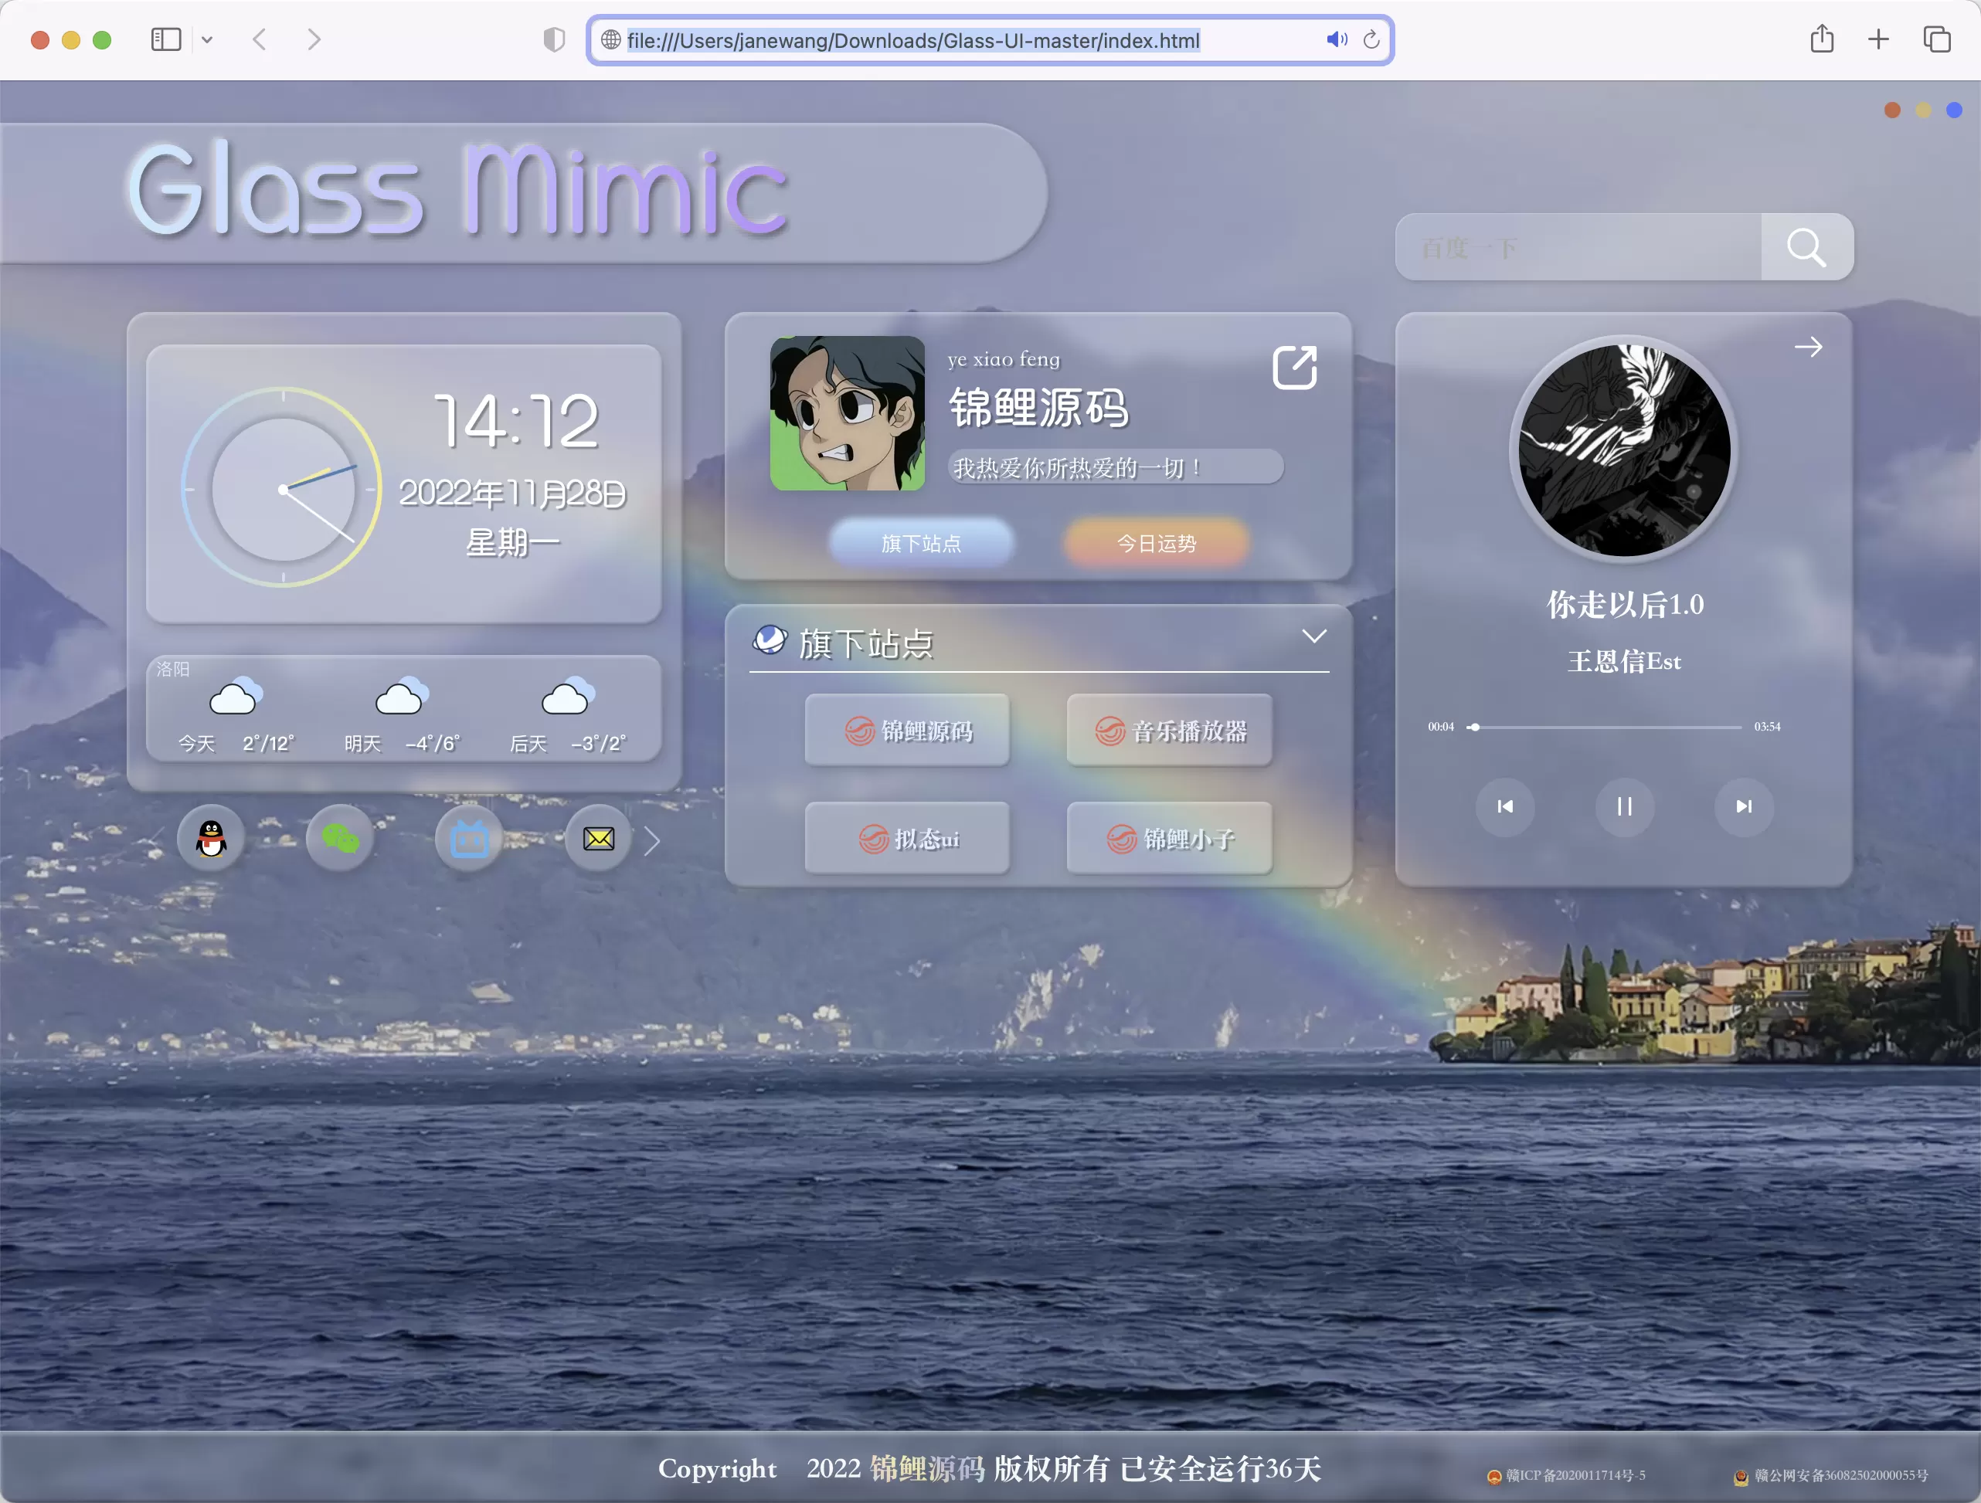Open the WeChat icon
This screenshot has width=1981, height=1503.
point(340,836)
